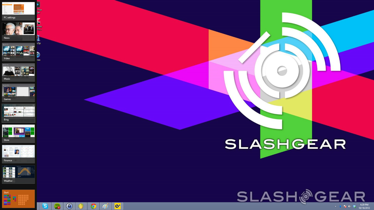Viewport: 374px width, 210px height.
Task: Open the Start screen tile
Action: 18,199
